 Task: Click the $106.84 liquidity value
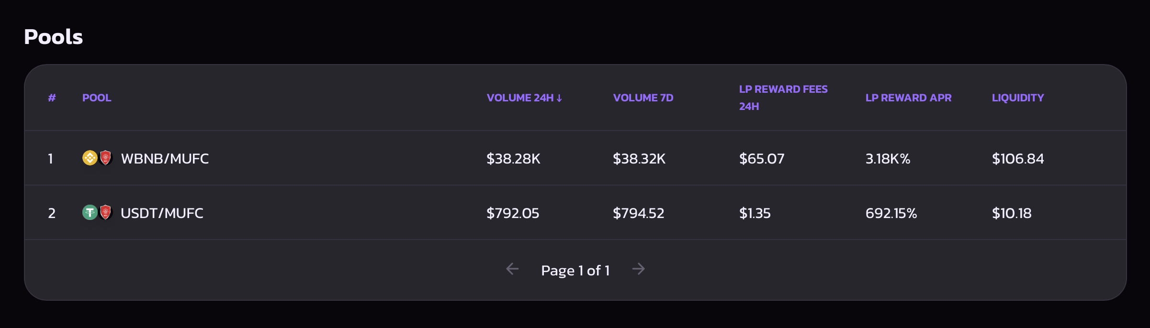(x=1018, y=158)
